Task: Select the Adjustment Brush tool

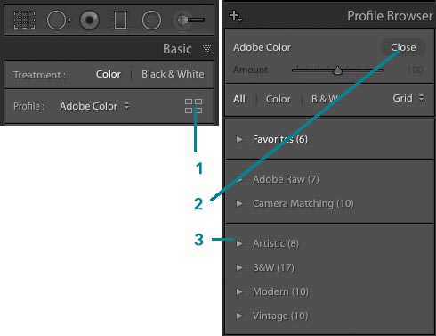Action: (x=190, y=20)
